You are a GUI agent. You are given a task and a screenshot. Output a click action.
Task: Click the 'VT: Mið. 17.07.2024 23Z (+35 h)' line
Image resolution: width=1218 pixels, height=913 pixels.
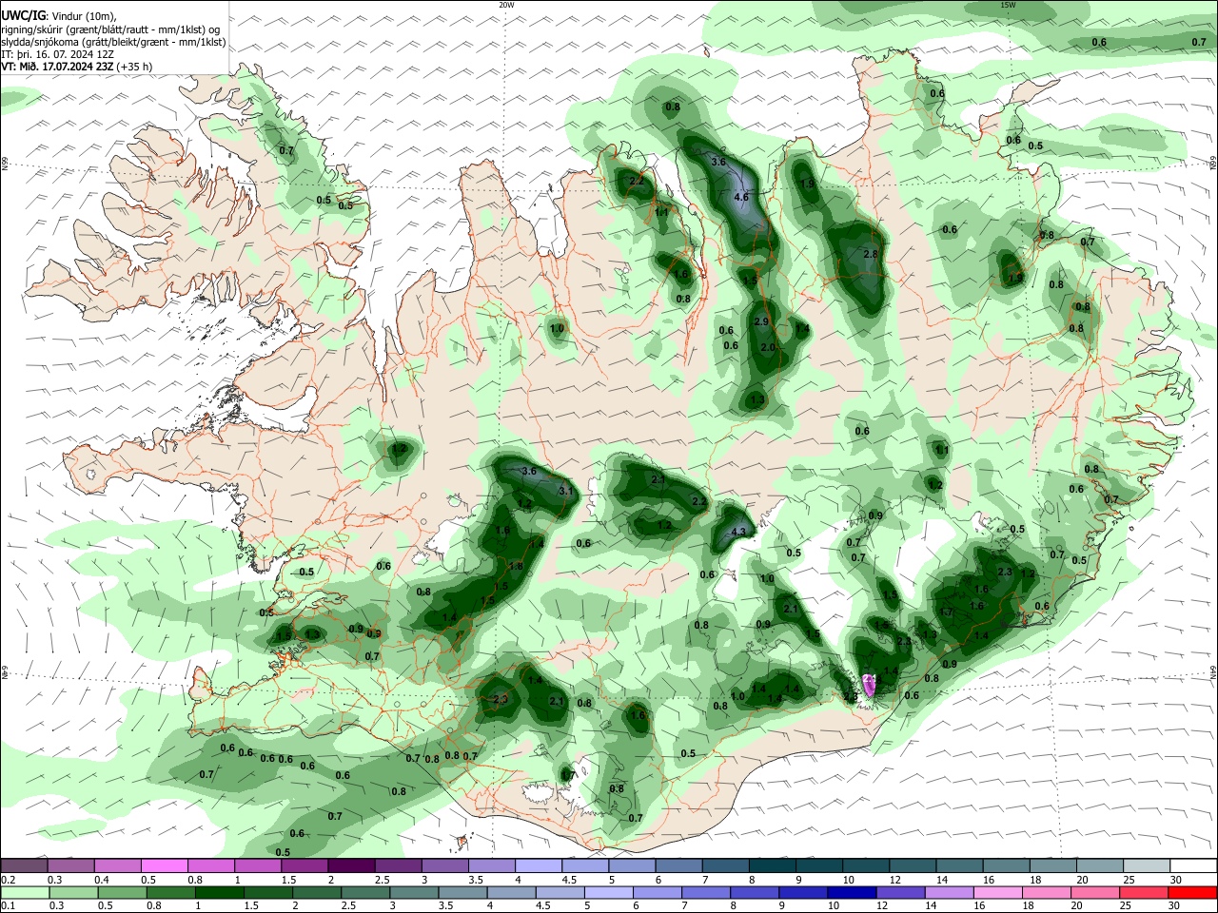tap(76, 67)
